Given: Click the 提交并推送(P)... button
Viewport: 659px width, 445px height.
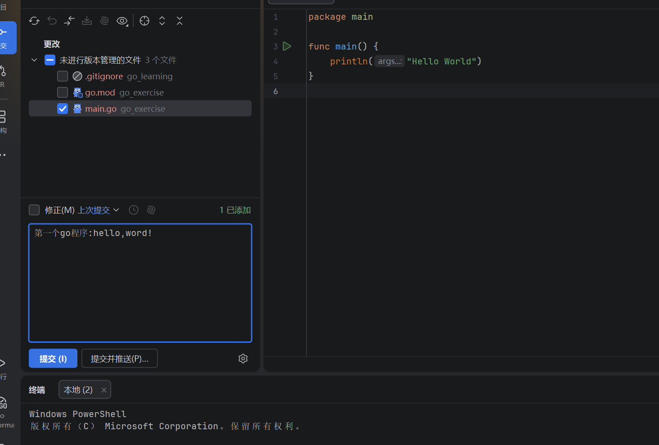Looking at the screenshot, I should (119, 359).
